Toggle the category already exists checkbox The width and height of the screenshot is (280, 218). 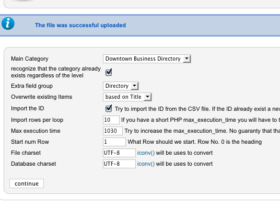click(x=109, y=72)
